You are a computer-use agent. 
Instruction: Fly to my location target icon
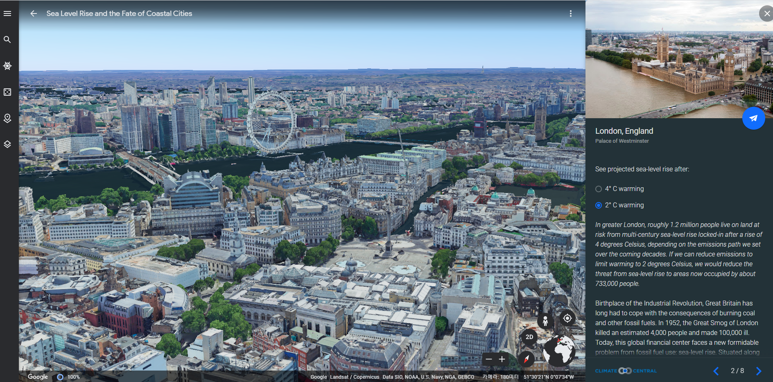(567, 318)
